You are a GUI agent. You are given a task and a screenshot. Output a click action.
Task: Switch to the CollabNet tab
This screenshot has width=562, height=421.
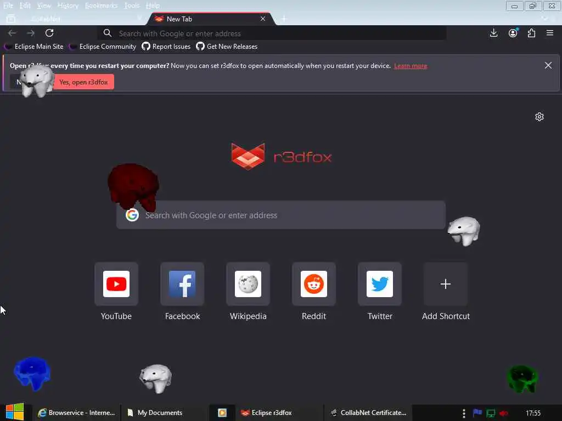click(83, 19)
